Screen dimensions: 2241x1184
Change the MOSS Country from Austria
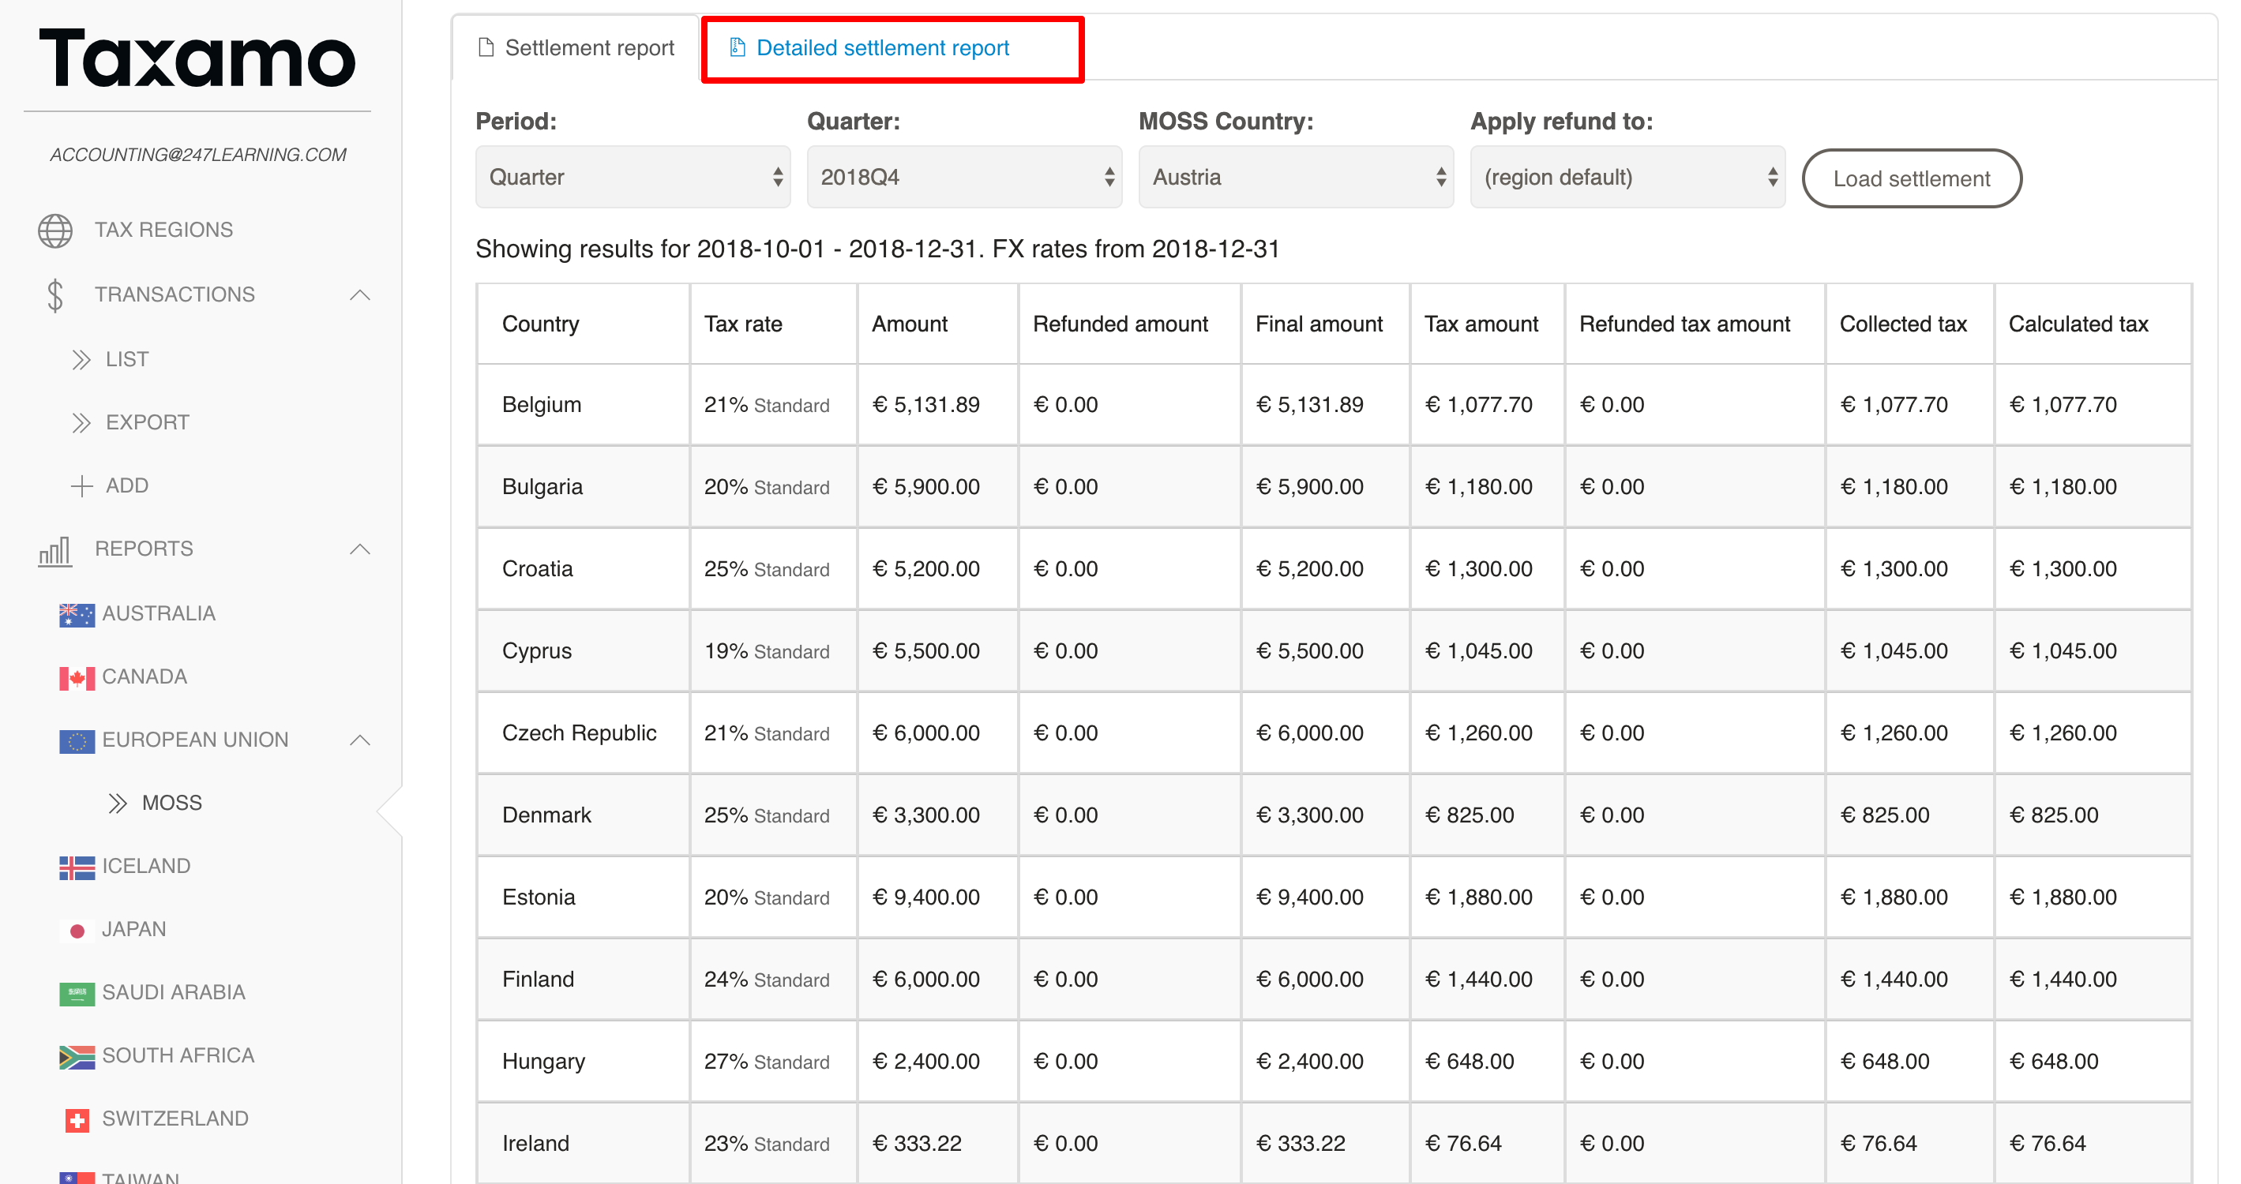coord(1295,178)
